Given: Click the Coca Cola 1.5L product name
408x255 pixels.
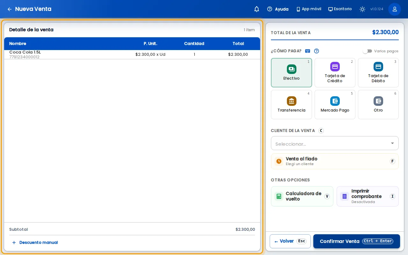Looking at the screenshot, I should pyautogui.click(x=25, y=52).
